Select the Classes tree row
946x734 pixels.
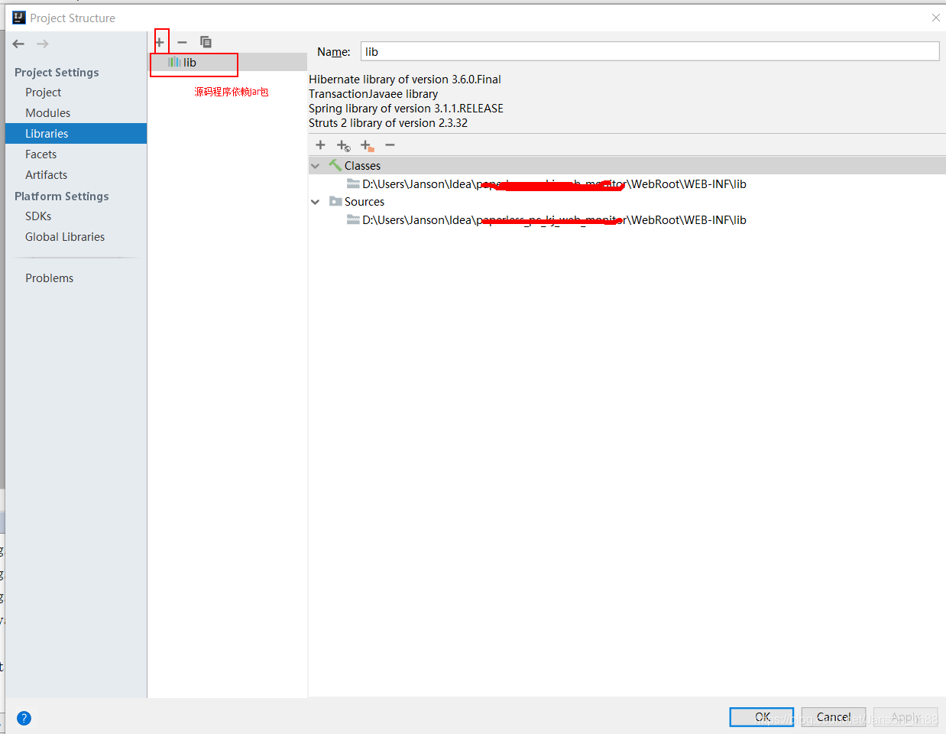pos(627,166)
